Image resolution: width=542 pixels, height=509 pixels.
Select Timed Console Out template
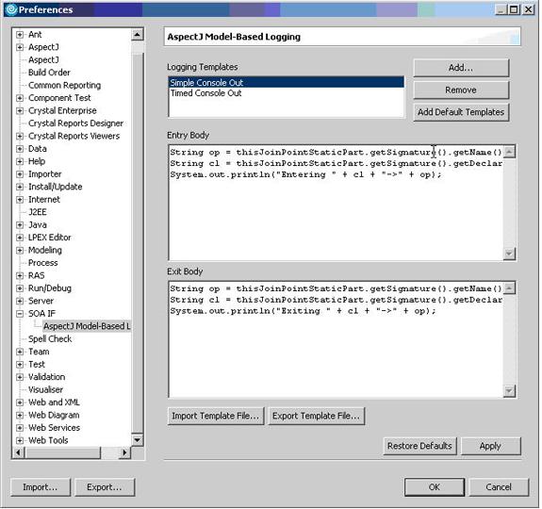click(x=206, y=93)
